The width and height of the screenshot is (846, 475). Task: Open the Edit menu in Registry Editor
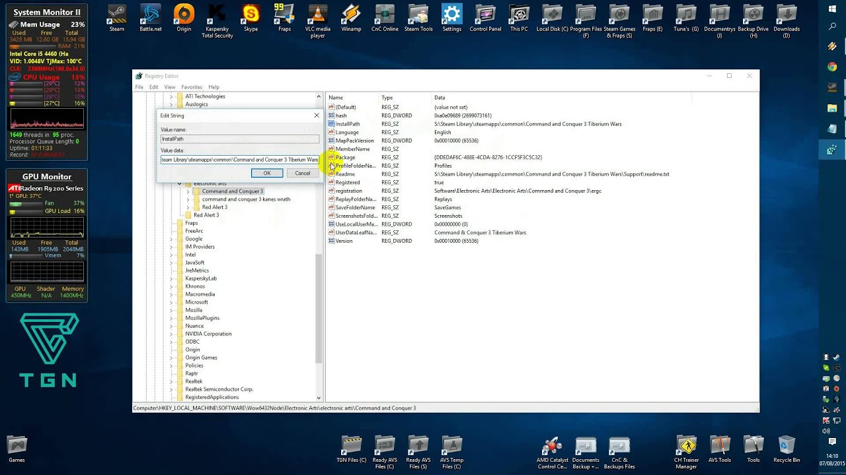(153, 87)
